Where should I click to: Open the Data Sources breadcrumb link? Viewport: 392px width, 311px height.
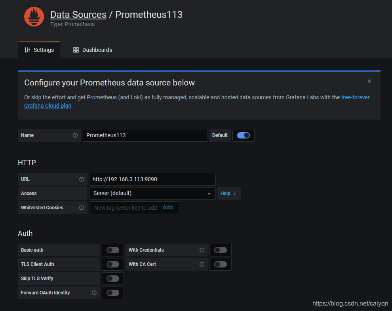78,15
